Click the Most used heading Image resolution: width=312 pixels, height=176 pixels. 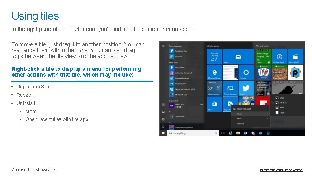point(173,62)
